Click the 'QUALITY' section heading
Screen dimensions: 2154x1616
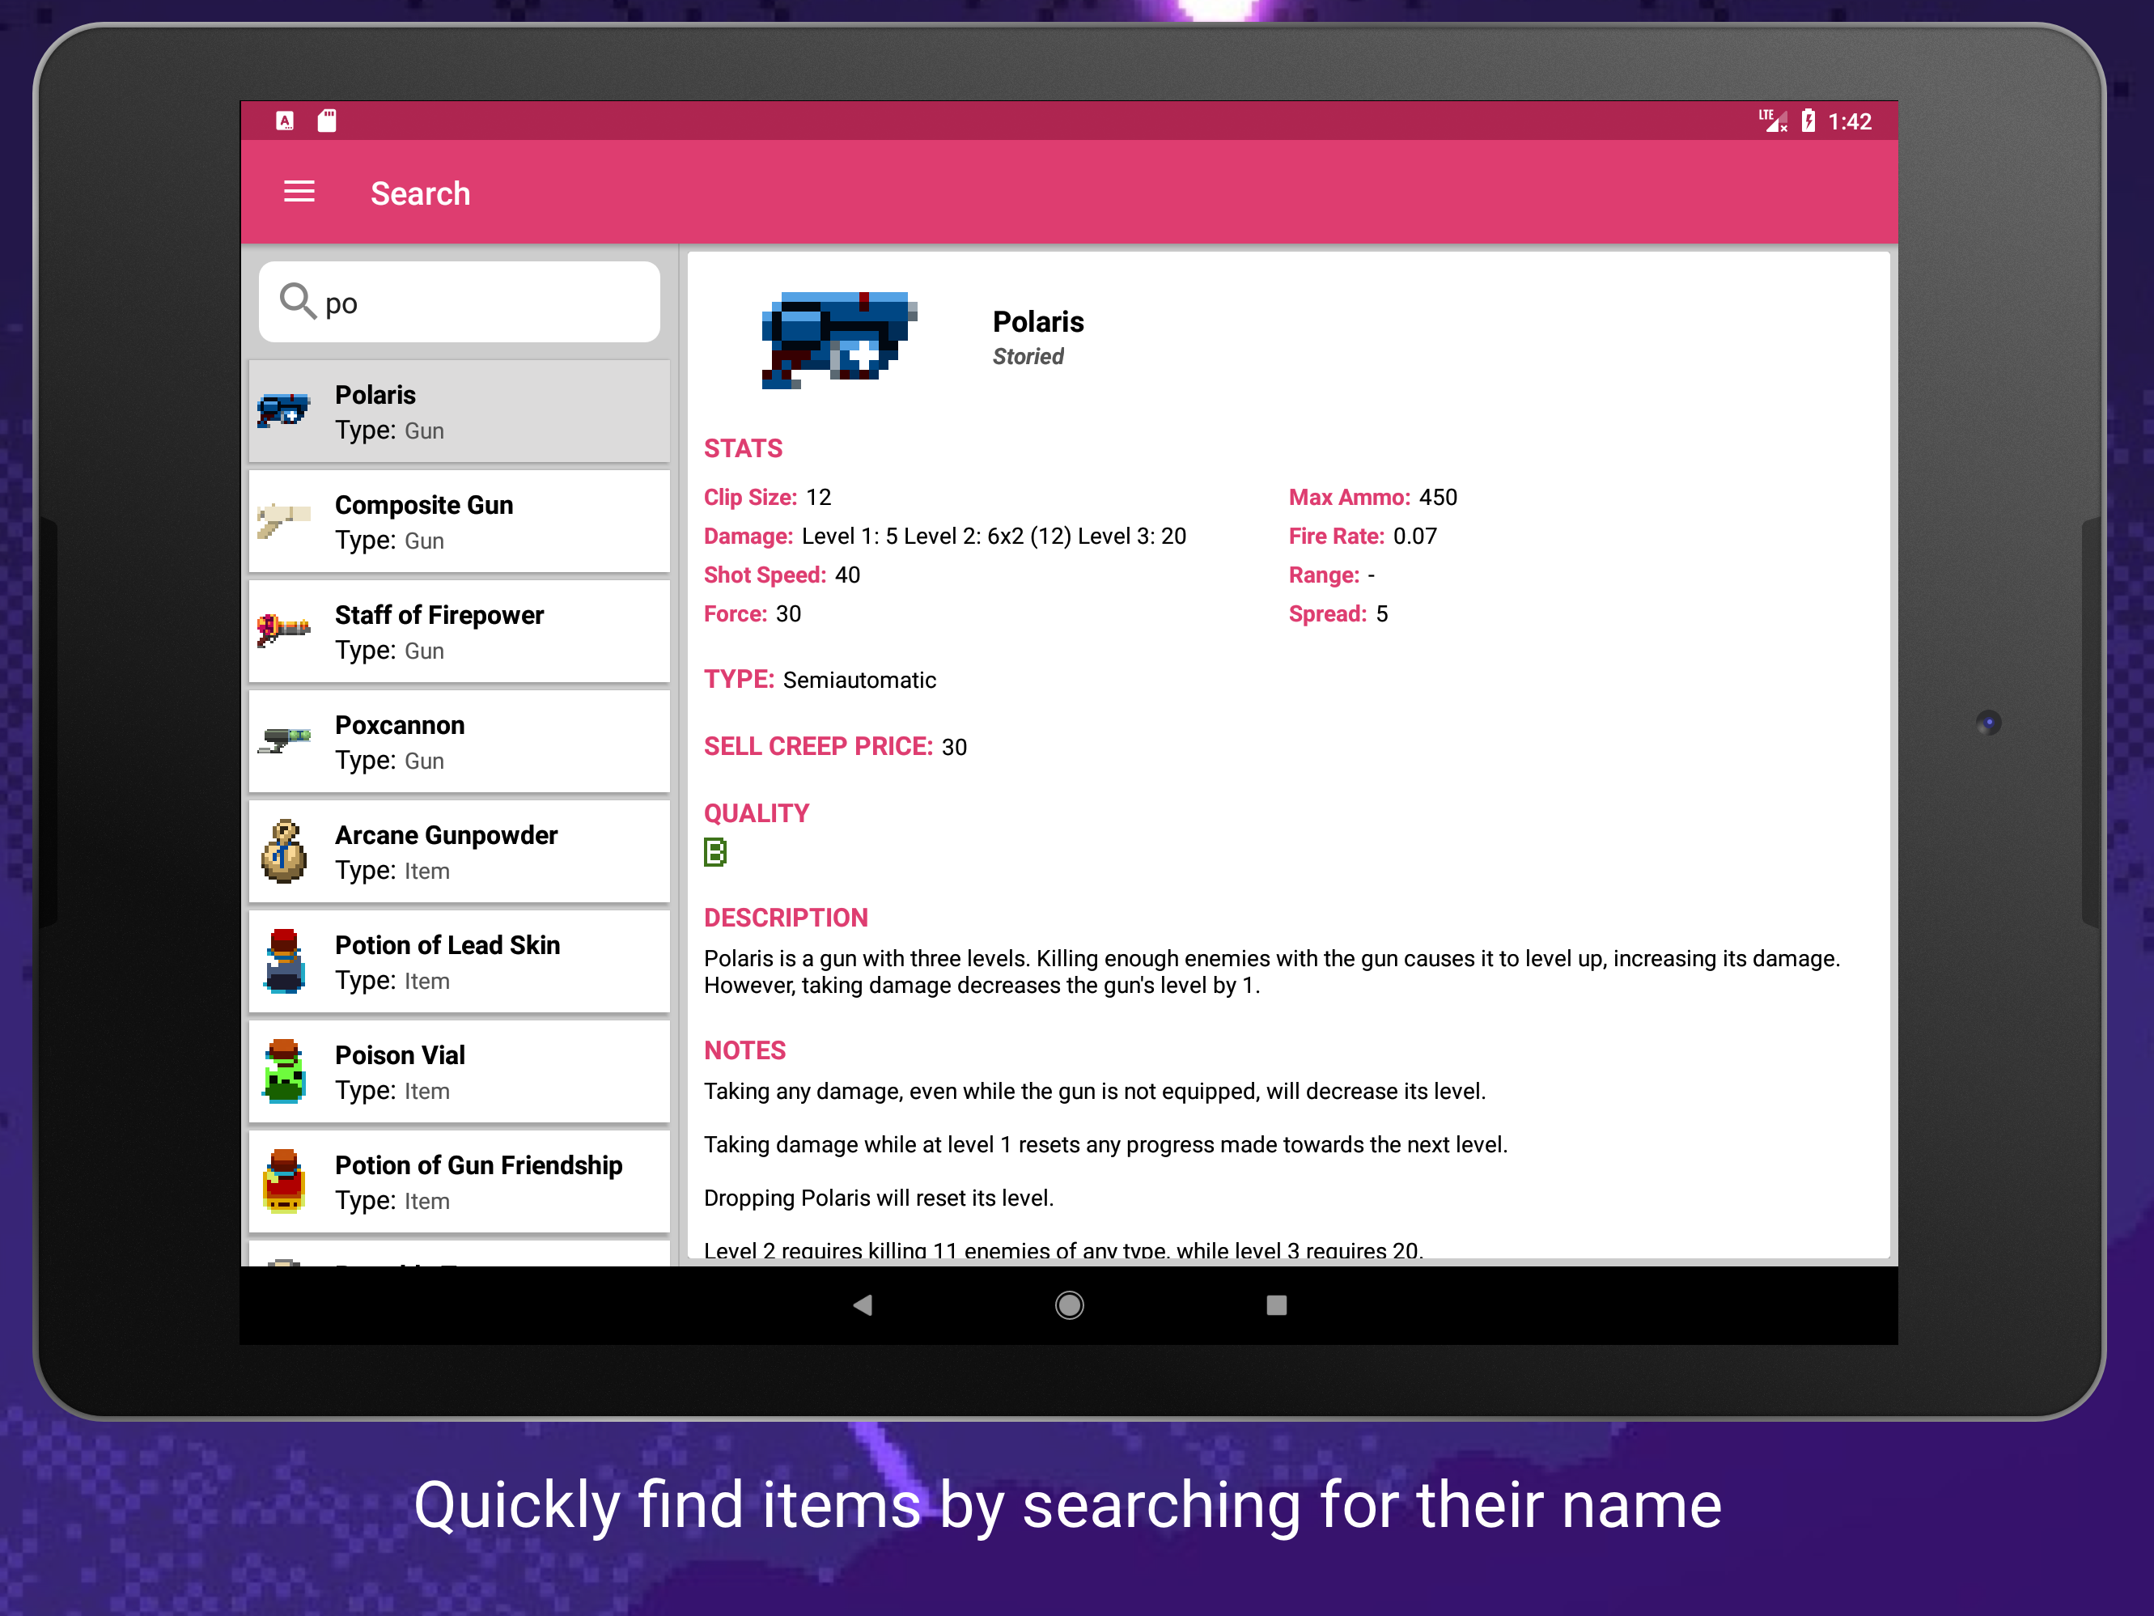[757, 813]
